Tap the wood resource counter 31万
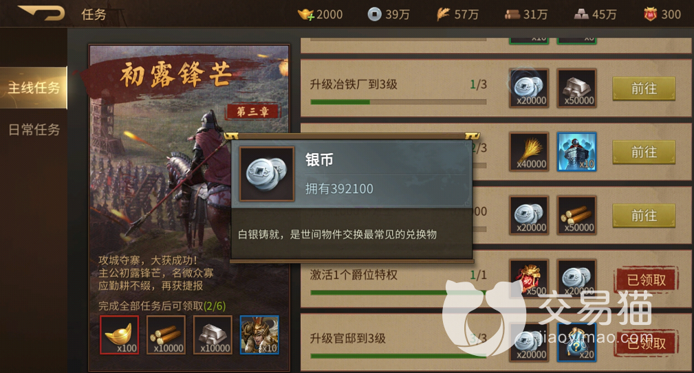694x373 pixels. pyautogui.click(x=525, y=14)
